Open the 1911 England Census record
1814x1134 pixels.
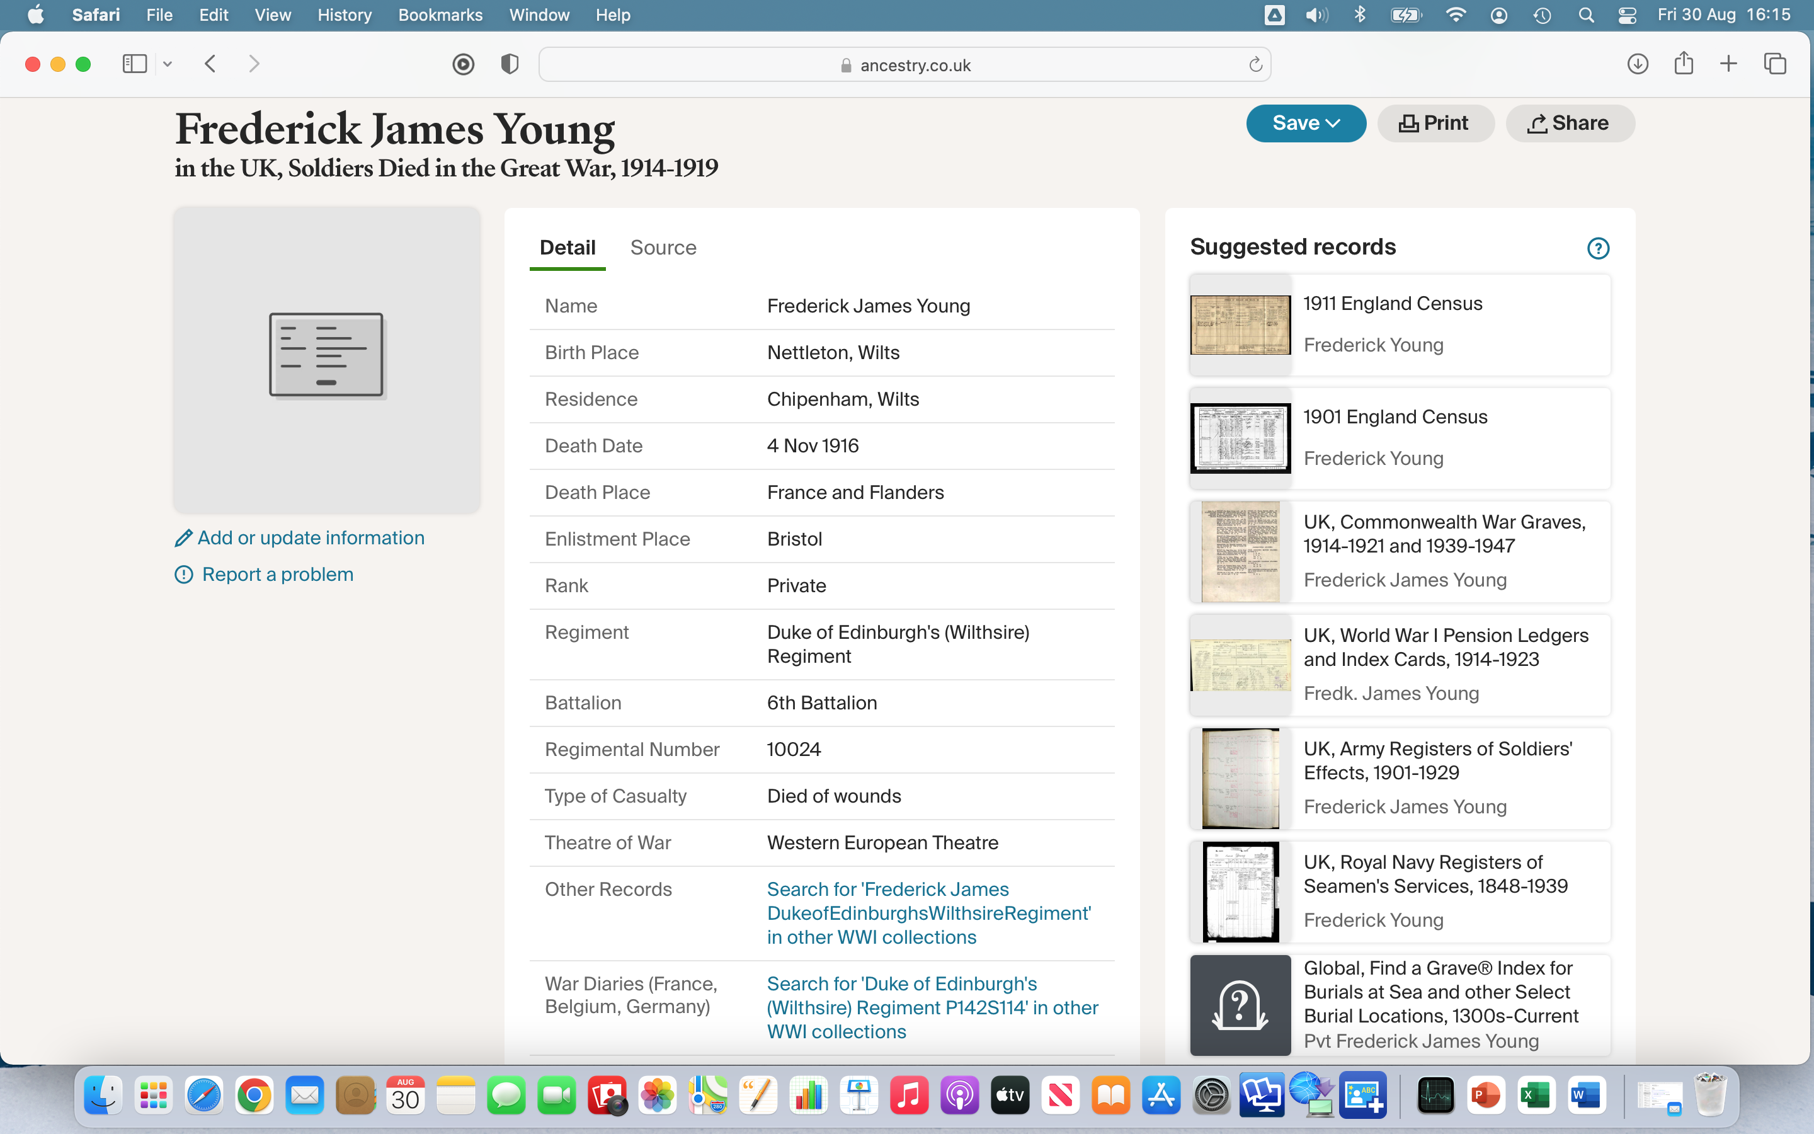(x=1400, y=324)
